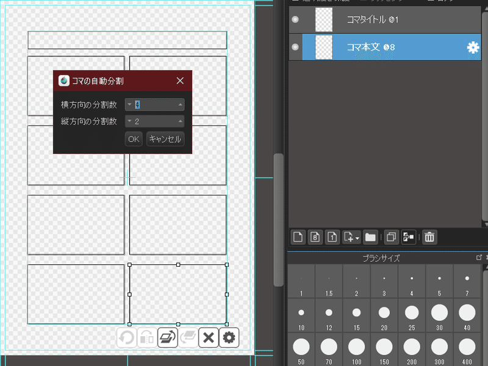Click the title panel frame atop the canvas
This screenshot has width=488, height=366.
point(127,40)
